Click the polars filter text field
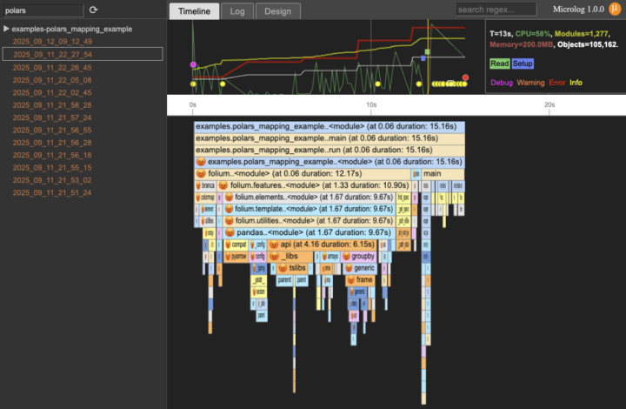 (x=43, y=10)
